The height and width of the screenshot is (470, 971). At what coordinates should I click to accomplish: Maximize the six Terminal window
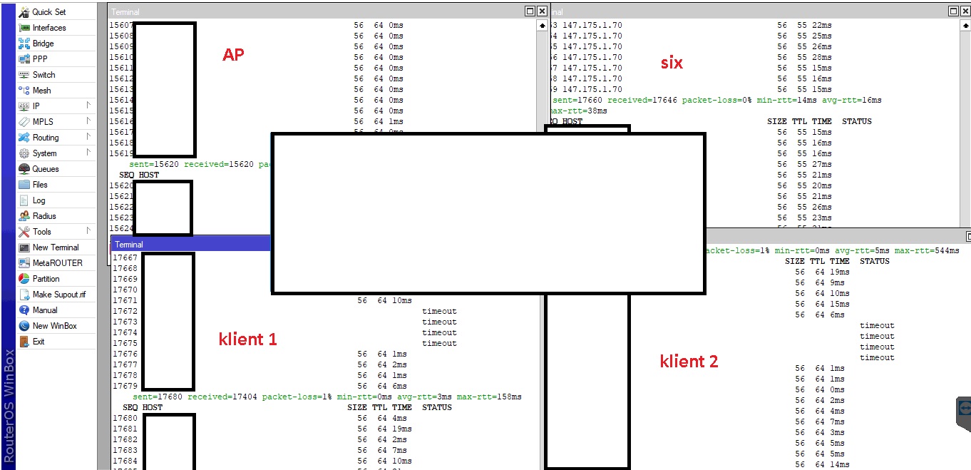[953, 11]
